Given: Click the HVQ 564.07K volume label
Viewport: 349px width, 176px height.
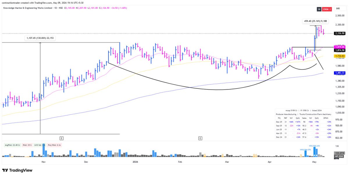Looking at the screenshot, I should tap(306, 149).
